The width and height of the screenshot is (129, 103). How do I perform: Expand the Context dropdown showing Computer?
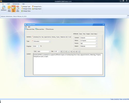coord(96,38)
